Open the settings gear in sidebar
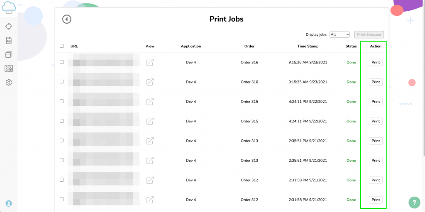Image resolution: width=425 pixels, height=212 pixels. pyautogui.click(x=9, y=82)
